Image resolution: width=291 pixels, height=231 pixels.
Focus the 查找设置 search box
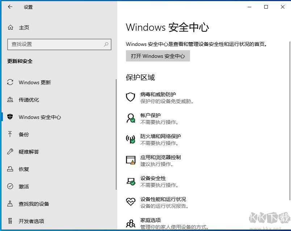pos(59,44)
